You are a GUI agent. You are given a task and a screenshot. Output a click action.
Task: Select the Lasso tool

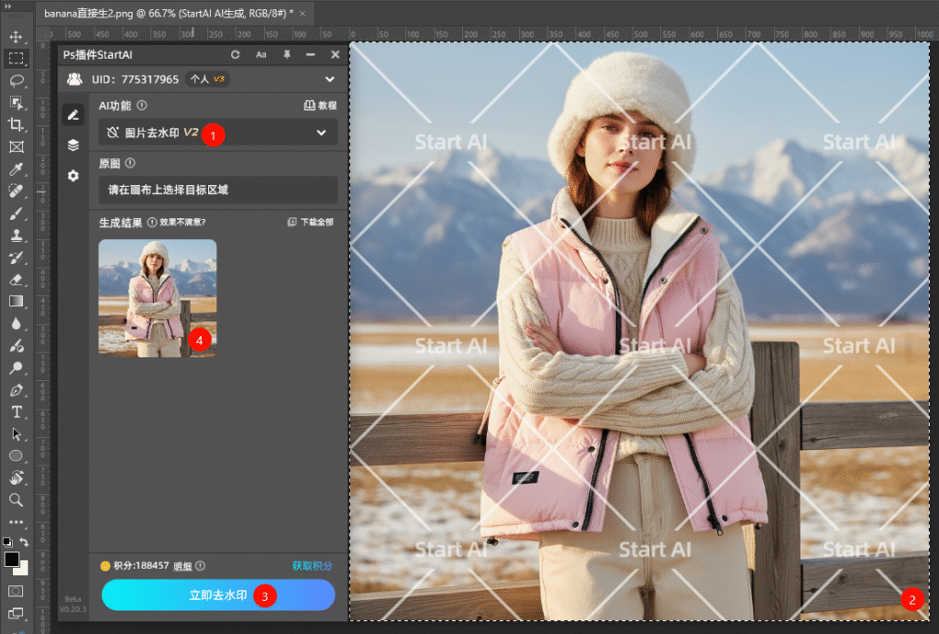coord(16,81)
